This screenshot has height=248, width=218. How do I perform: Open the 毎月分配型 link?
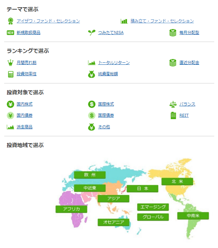click(189, 32)
